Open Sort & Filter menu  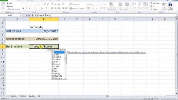[x=164, y=6]
